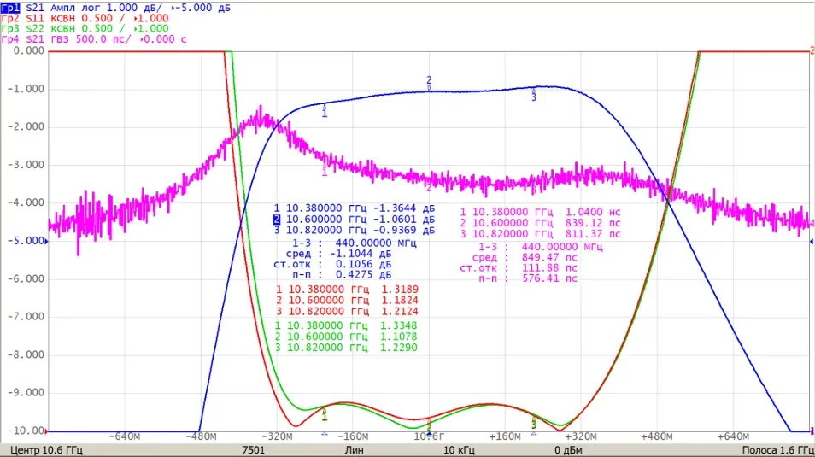Select the Гр4 S21 ГВЗ trace
The height and width of the screenshot is (457, 815).
pos(94,39)
